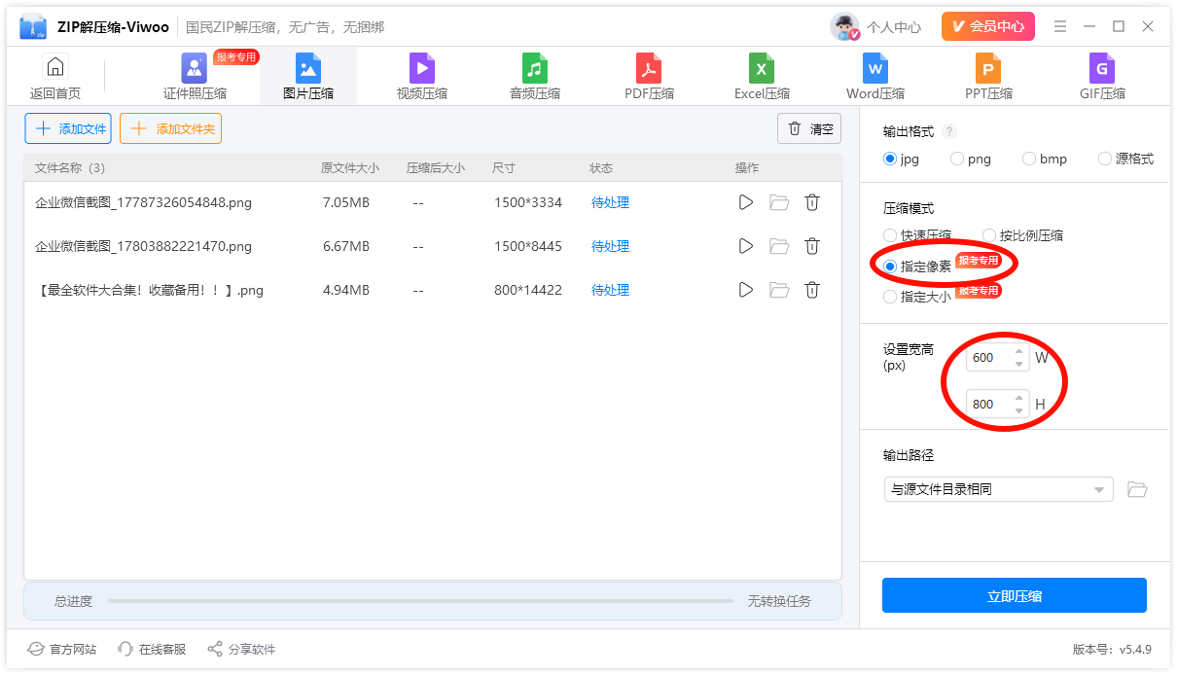Click the help icon next to 输出格式
The height and width of the screenshot is (675, 1177).
(x=949, y=131)
